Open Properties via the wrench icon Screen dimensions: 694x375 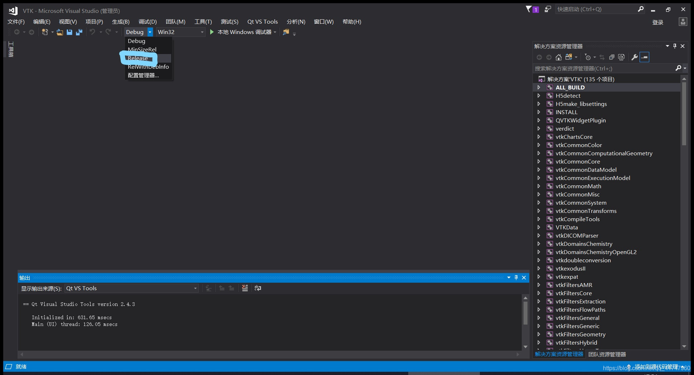tap(634, 57)
